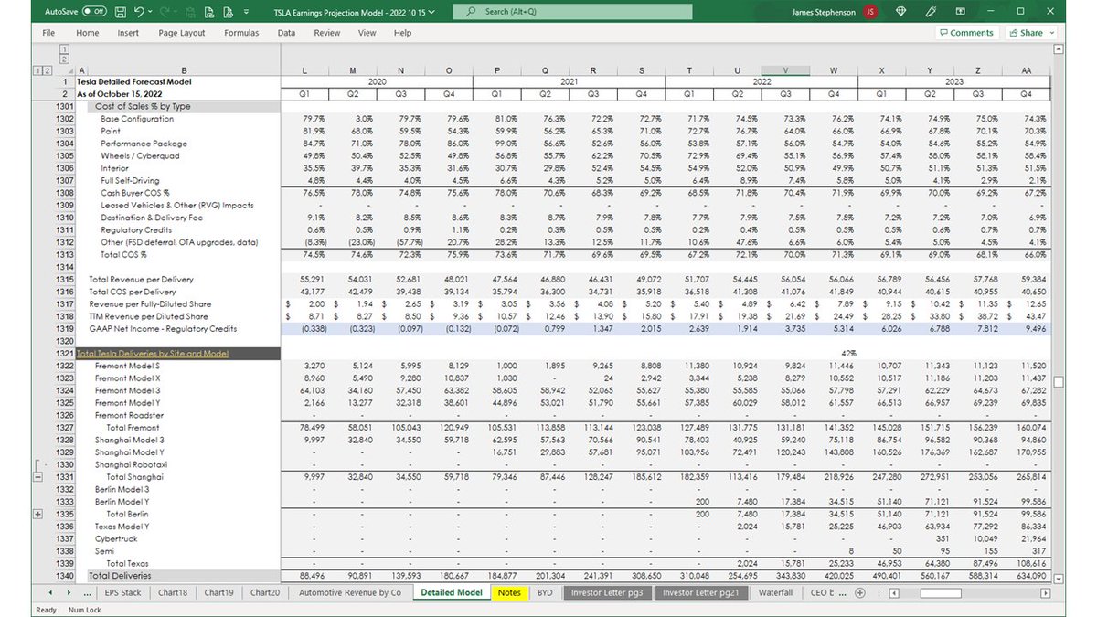Click the ellipsis for more hidden sheets

click(87, 593)
